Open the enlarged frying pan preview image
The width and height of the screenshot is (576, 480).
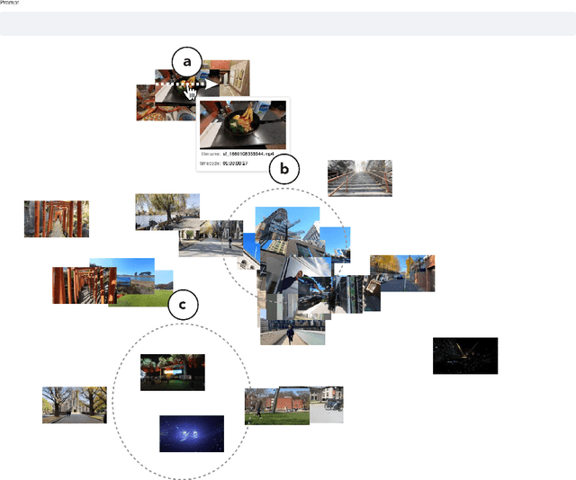243,125
